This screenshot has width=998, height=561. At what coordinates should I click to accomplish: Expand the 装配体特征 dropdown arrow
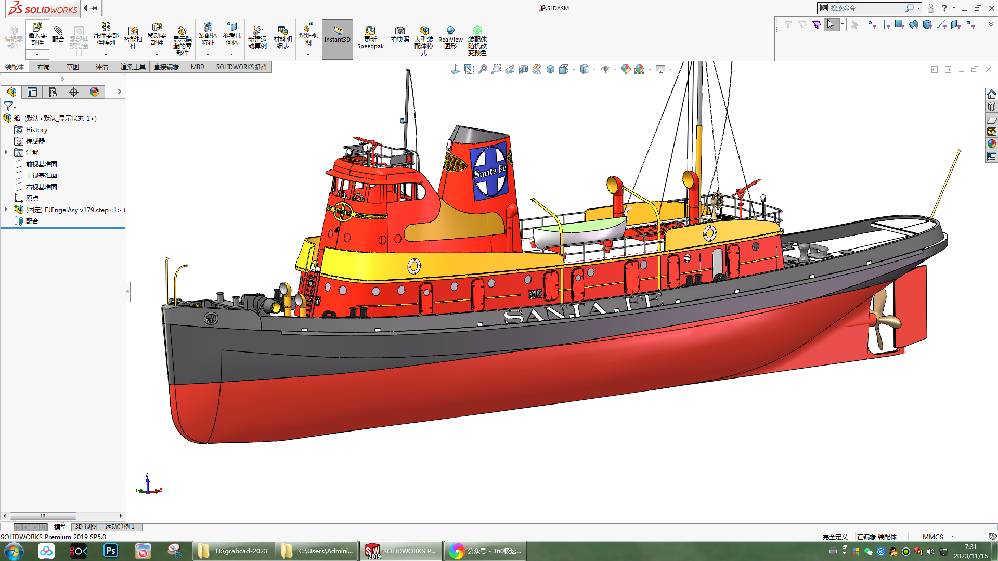tap(208, 54)
